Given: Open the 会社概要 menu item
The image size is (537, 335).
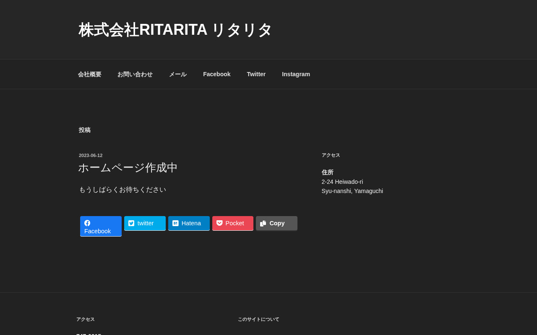Looking at the screenshot, I should [90, 74].
